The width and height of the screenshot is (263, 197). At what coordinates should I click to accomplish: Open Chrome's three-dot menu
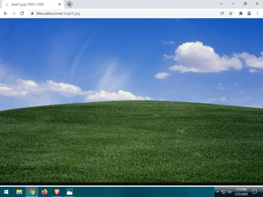[257, 13]
